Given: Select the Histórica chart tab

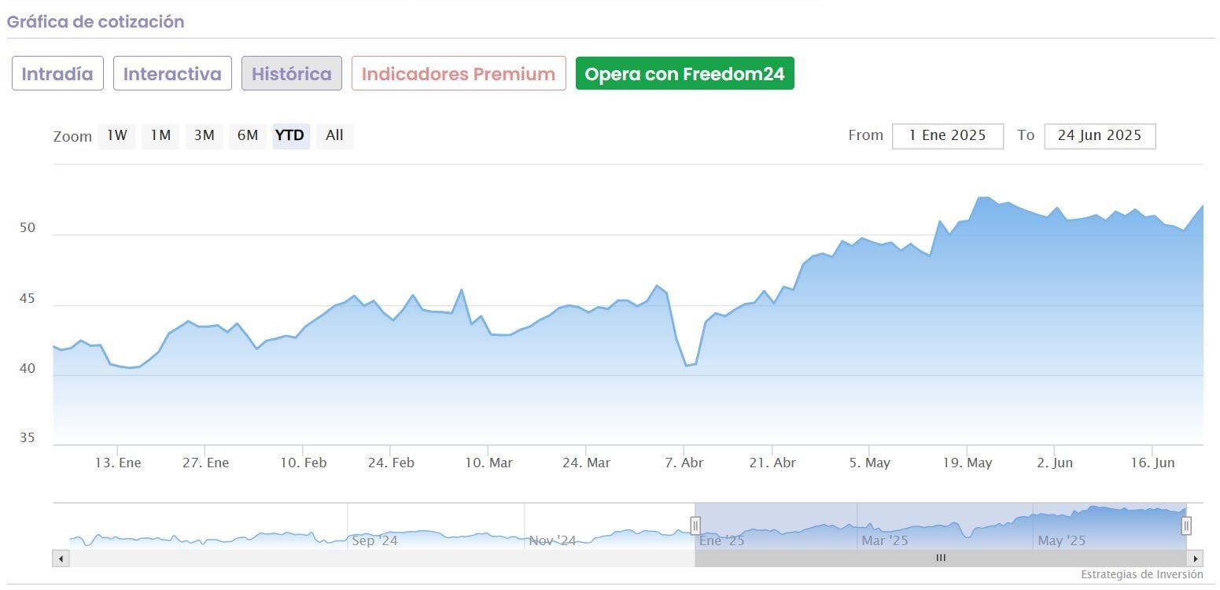Looking at the screenshot, I should (x=291, y=74).
